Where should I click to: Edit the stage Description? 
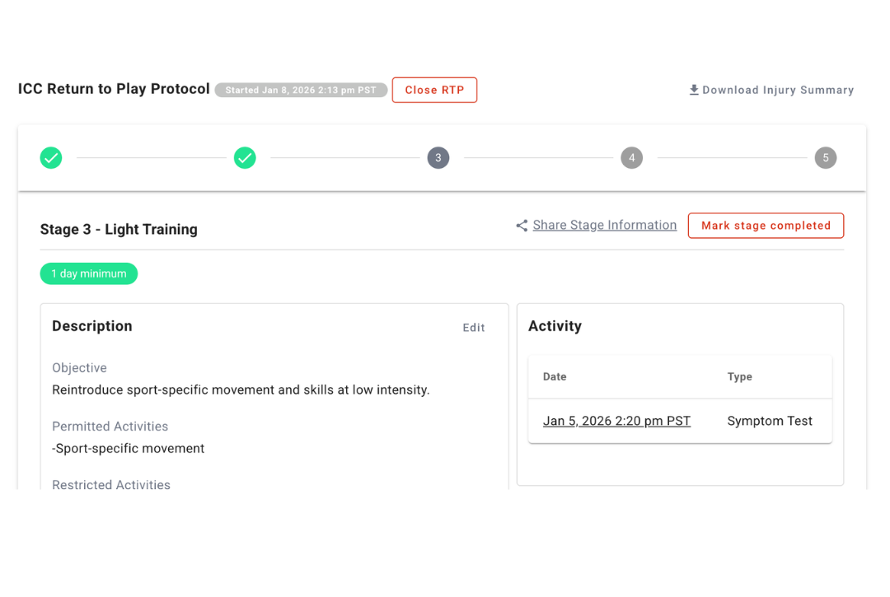tap(474, 328)
